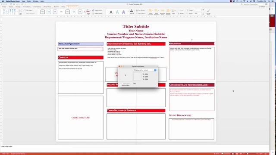Select the third shape style preset

55,12
